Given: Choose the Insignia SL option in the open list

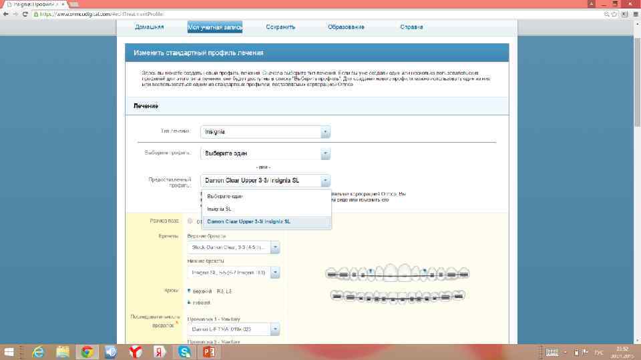Looking at the screenshot, I should pos(266,209).
